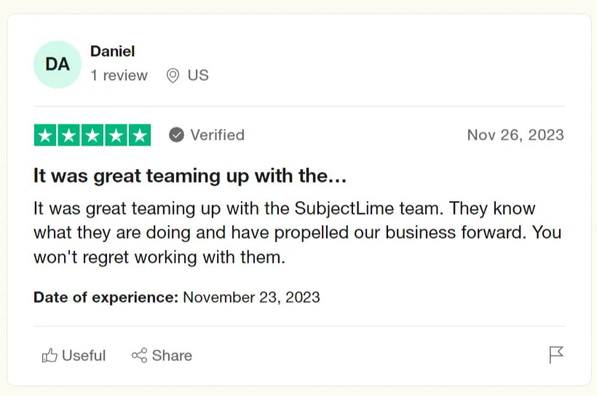Click the fifth green rating star

coord(139,135)
